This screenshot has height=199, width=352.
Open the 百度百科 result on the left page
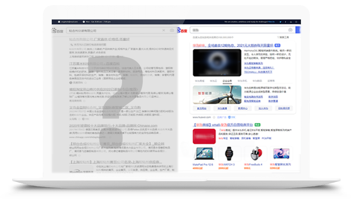94,64
